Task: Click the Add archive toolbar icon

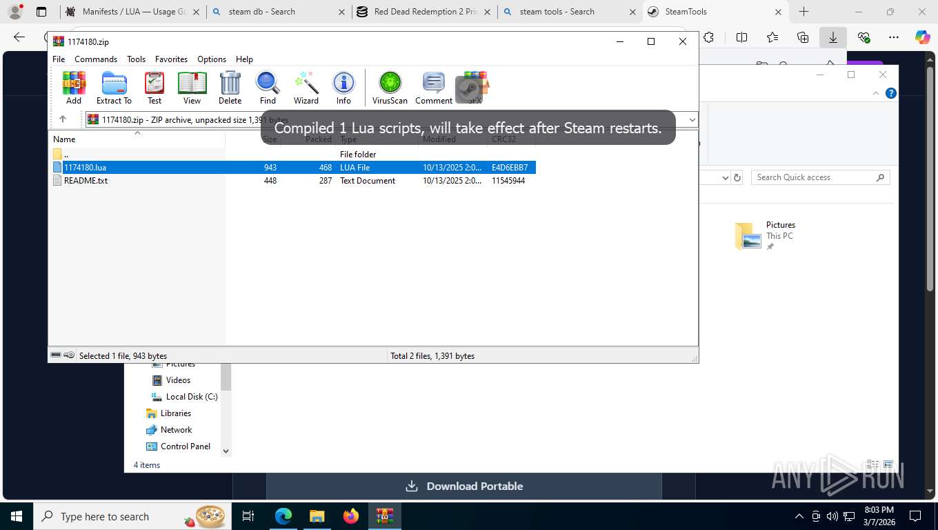Action: (x=74, y=88)
